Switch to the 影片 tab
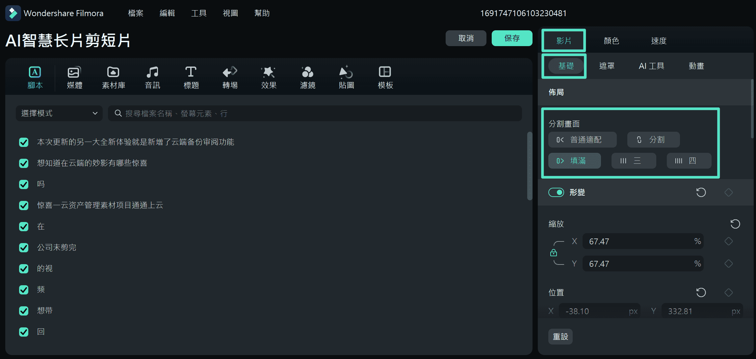756x359 pixels. pyautogui.click(x=564, y=41)
